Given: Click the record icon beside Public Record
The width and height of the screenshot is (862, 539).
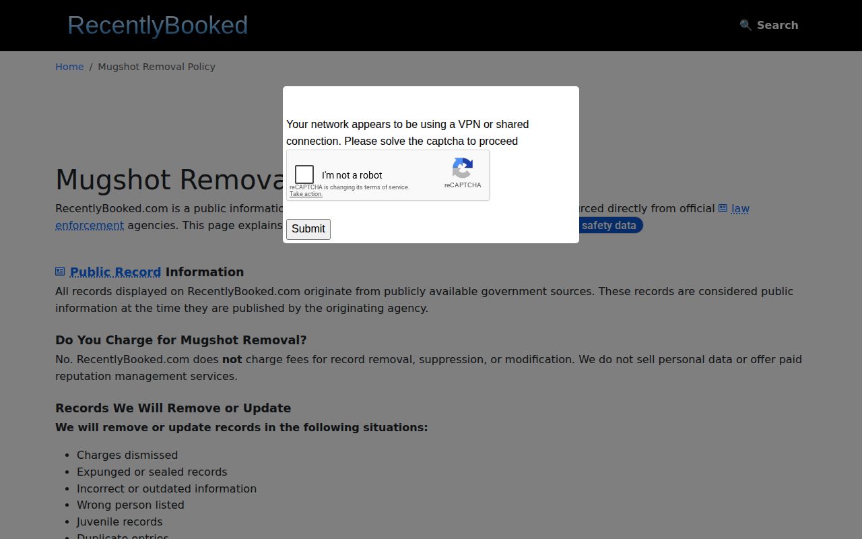Looking at the screenshot, I should (60, 272).
